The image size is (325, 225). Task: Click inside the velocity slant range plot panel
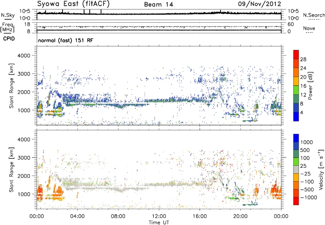click(x=159, y=169)
